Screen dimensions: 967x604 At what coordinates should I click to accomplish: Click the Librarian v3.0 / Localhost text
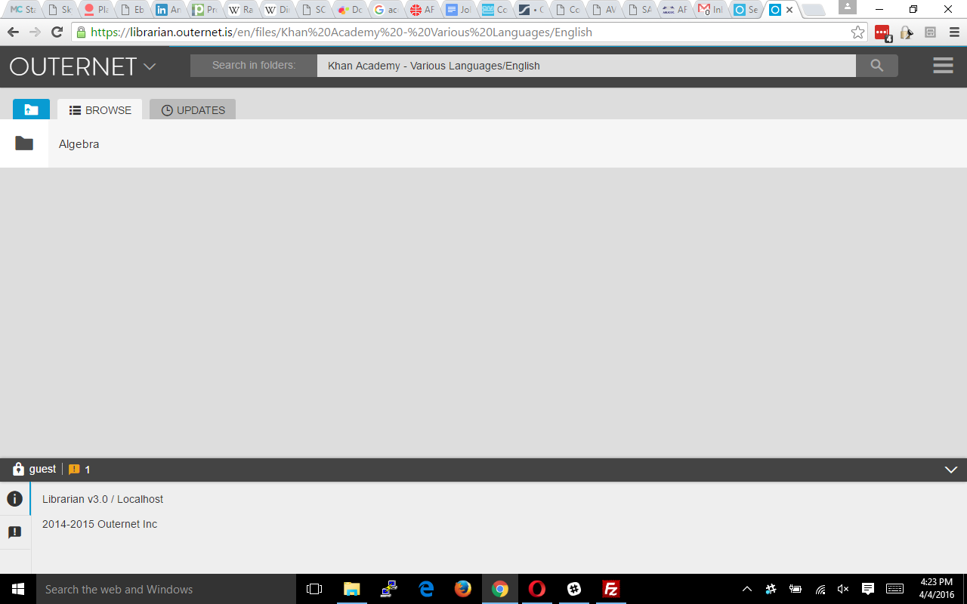click(103, 499)
